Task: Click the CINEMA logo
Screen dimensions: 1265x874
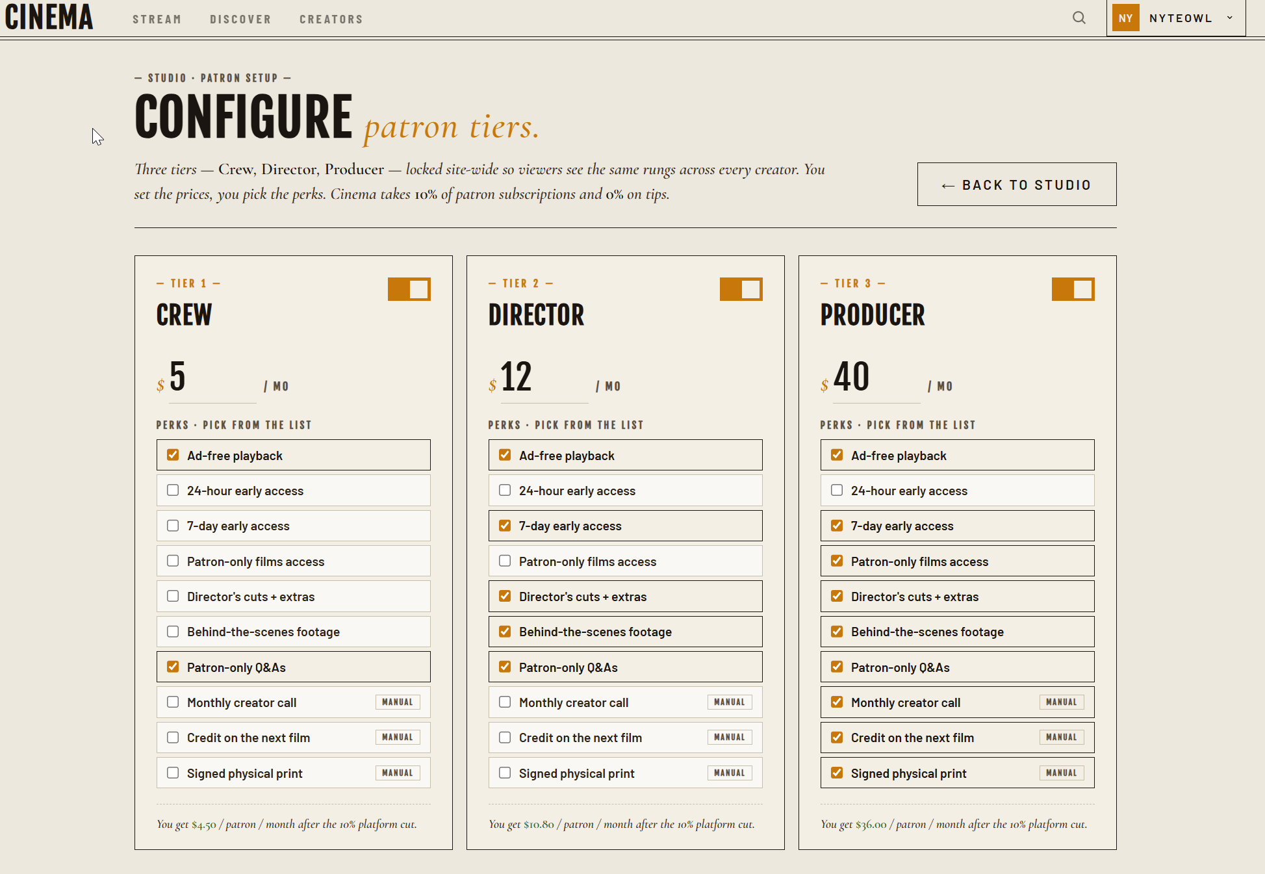Action: click(x=49, y=17)
